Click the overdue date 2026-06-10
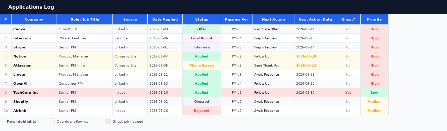This screenshot has width=447, height=131. pyautogui.click(x=315, y=56)
